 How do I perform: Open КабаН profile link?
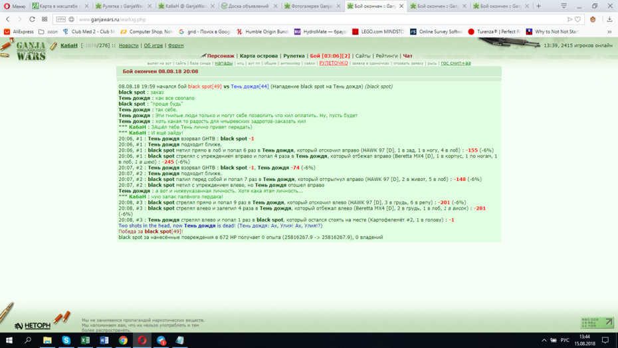69,45
